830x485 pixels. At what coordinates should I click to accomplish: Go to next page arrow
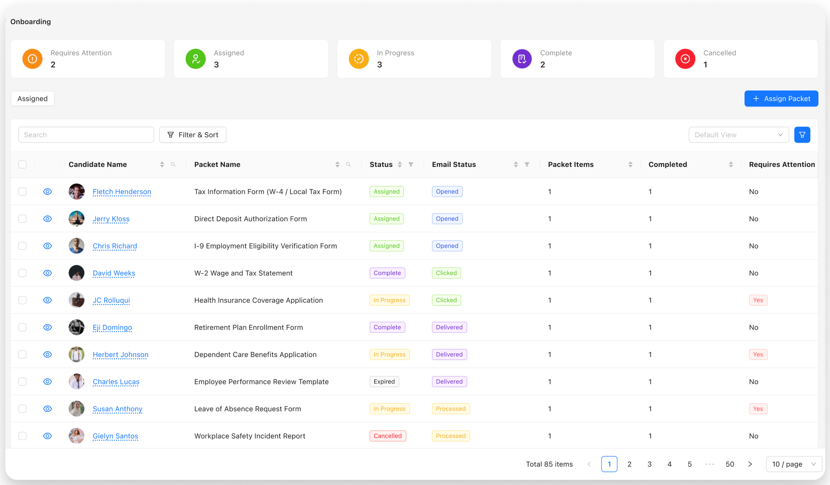pos(750,464)
